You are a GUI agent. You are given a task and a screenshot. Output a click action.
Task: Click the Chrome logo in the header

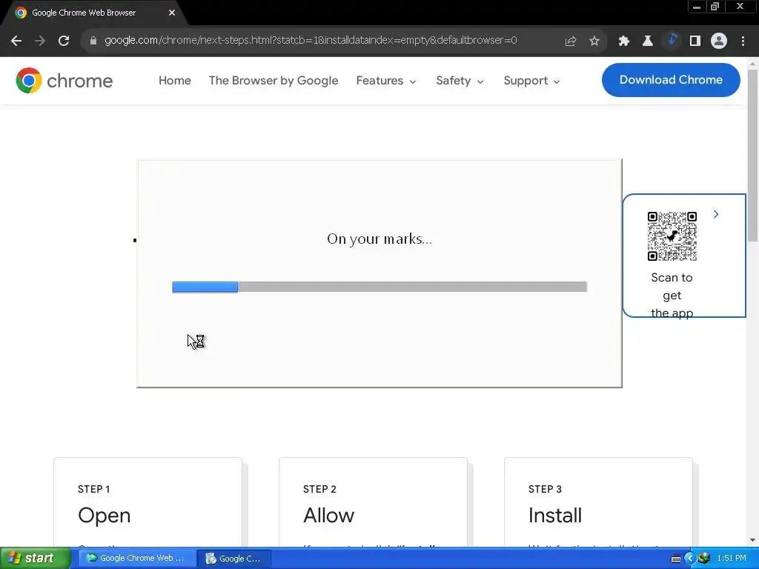point(64,80)
